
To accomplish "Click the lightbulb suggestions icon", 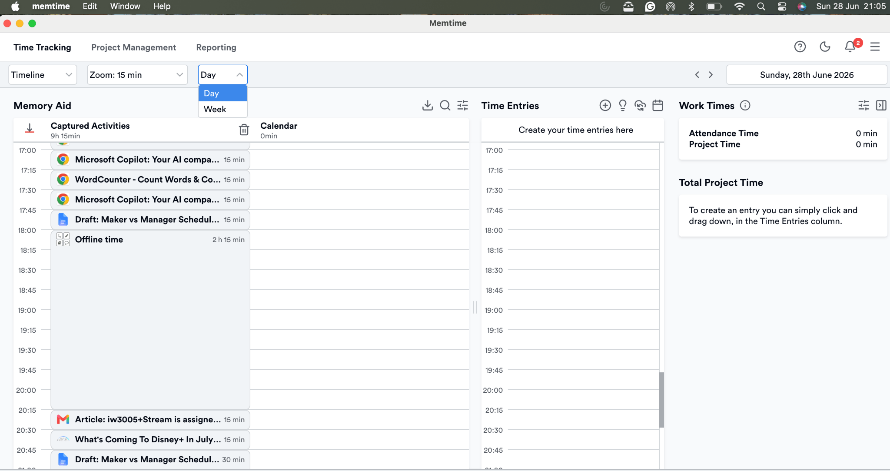I will (623, 105).
